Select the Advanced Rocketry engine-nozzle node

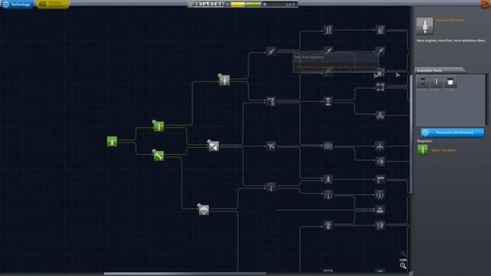click(271, 51)
